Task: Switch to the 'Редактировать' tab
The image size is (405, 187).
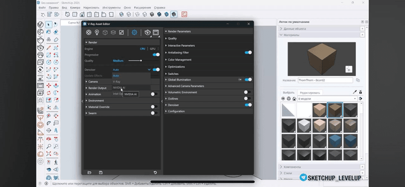Action: (x=310, y=93)
